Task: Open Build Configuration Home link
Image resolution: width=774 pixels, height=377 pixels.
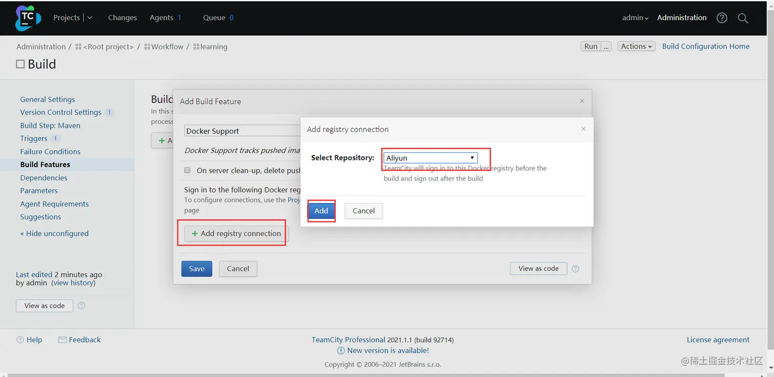Action: (705, 46)
